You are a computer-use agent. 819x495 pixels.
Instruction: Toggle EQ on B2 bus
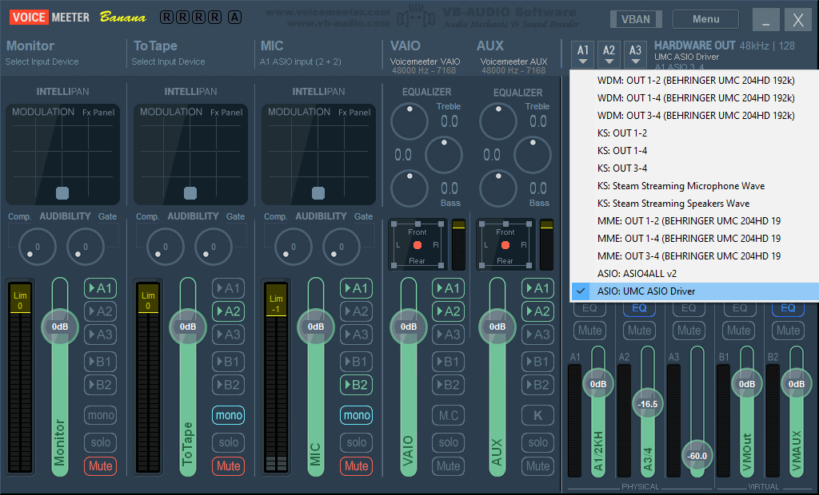[x=788, y=307]
